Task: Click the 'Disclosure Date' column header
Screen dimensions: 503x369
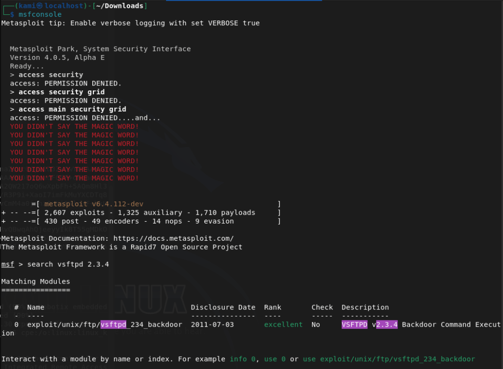Action: 223,308
